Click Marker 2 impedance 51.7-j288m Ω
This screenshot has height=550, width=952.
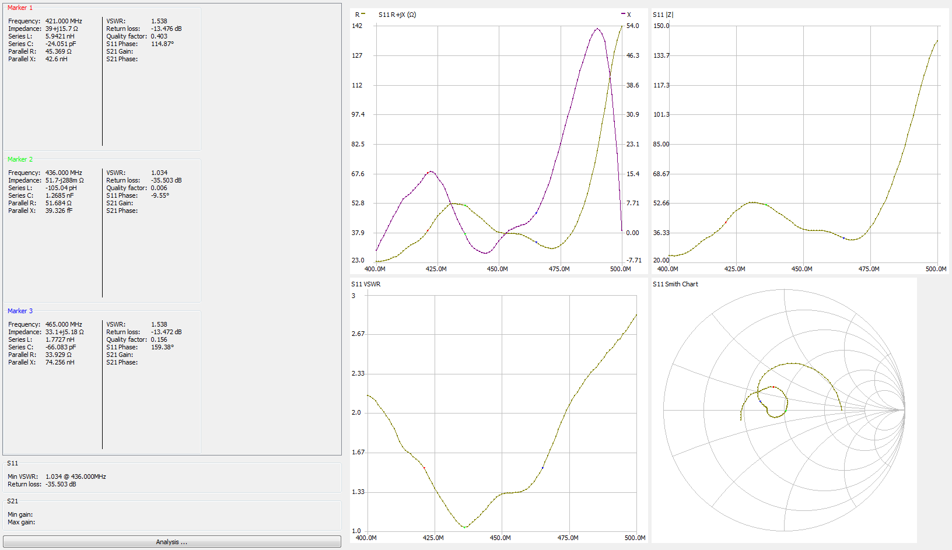64,180
